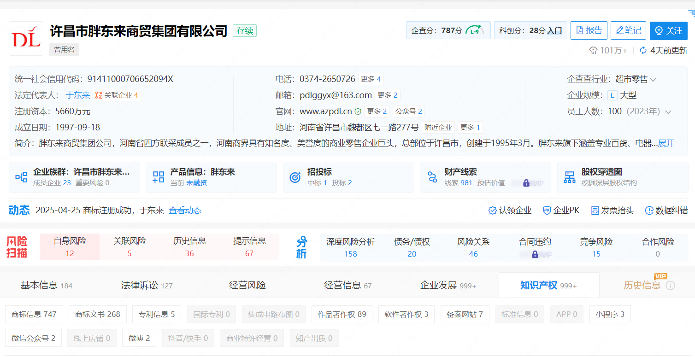Click the 4天前更新 refresh icon
Image resolution: width=695 pixels, height=357 pixels.
click(643, 51)
